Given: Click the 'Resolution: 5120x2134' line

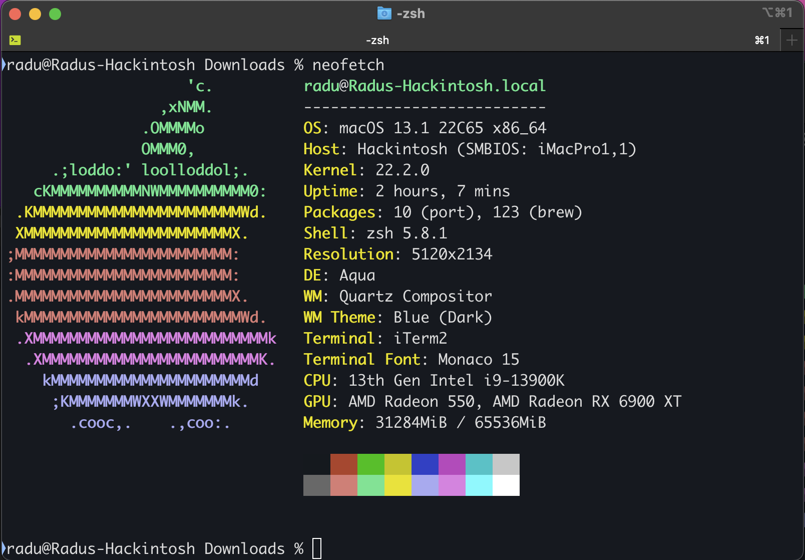Looking at the screenshot, I should pos(398,254).
